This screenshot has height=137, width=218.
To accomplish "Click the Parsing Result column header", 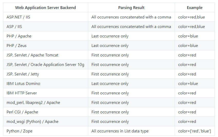I will [x=131, y=7].
